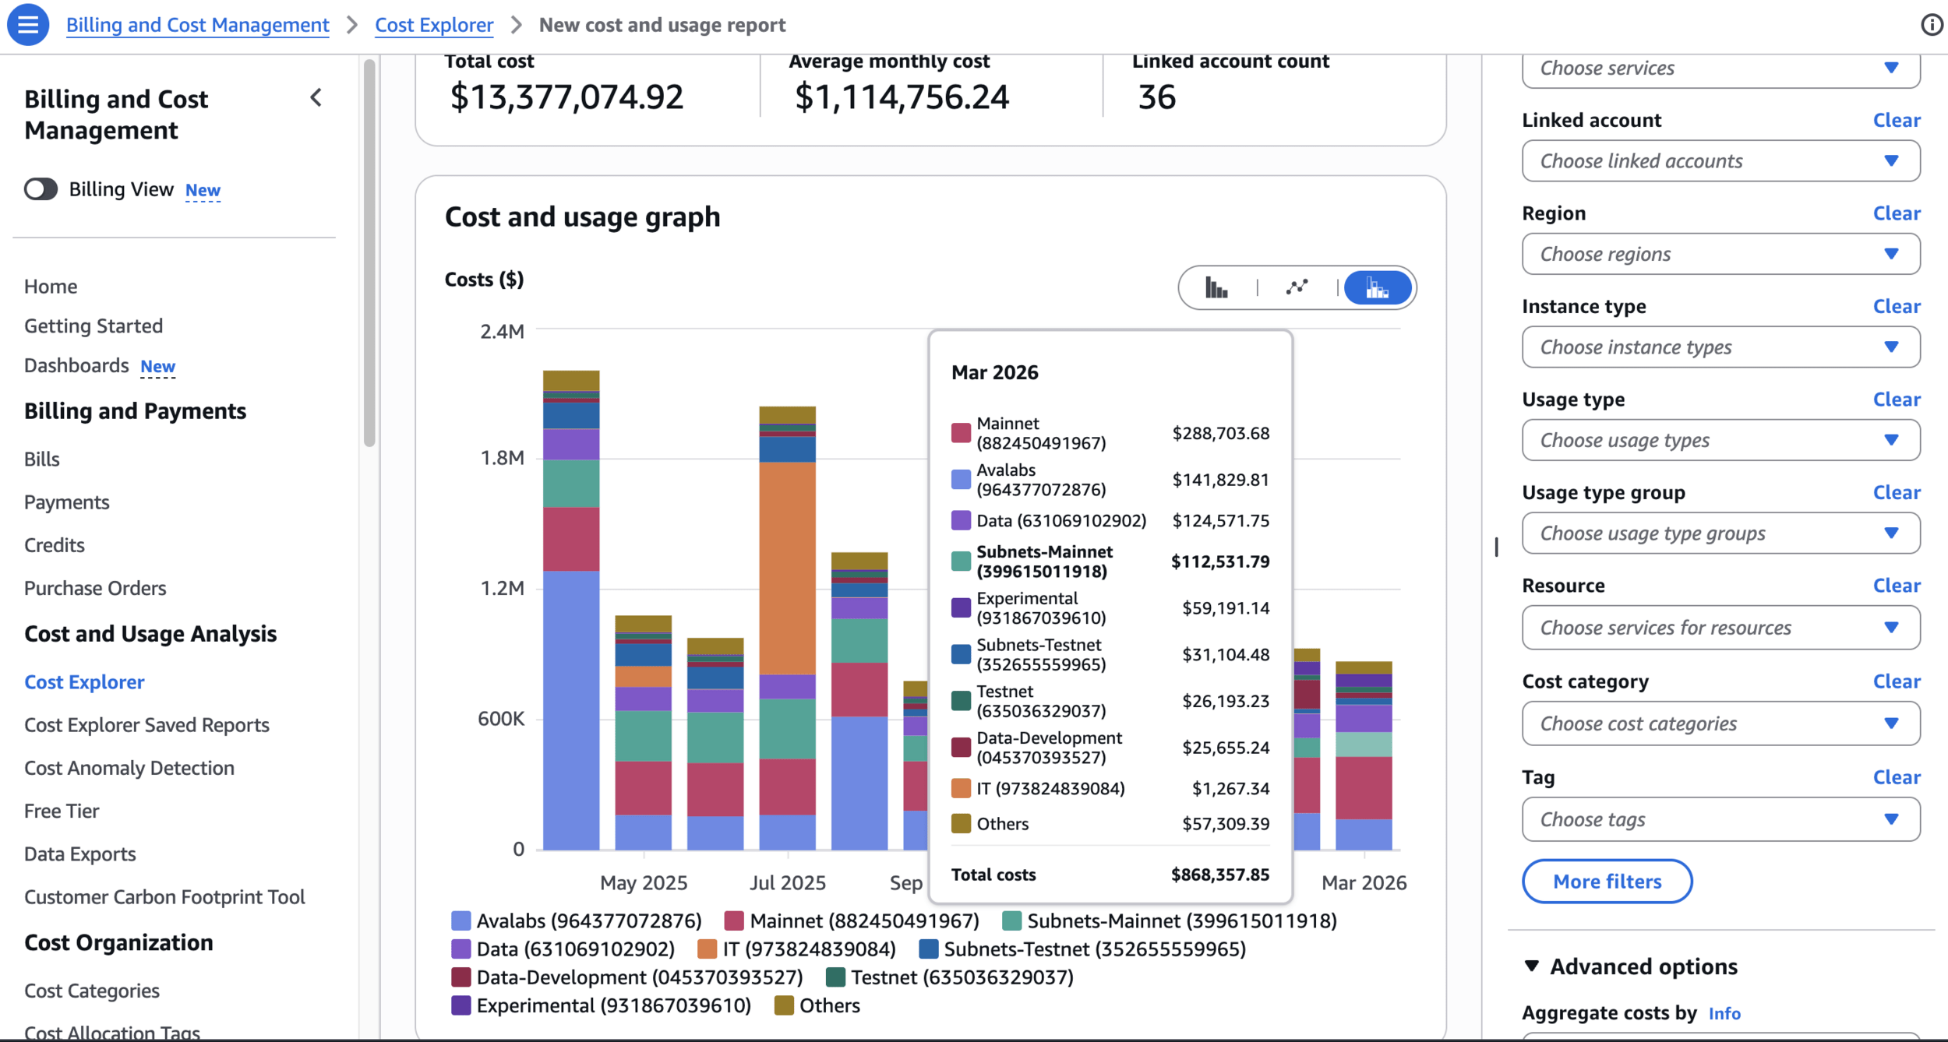Enable the Billing View toggle
This screenshot has height=1042, width=1948.
click(x=41, y=189)
